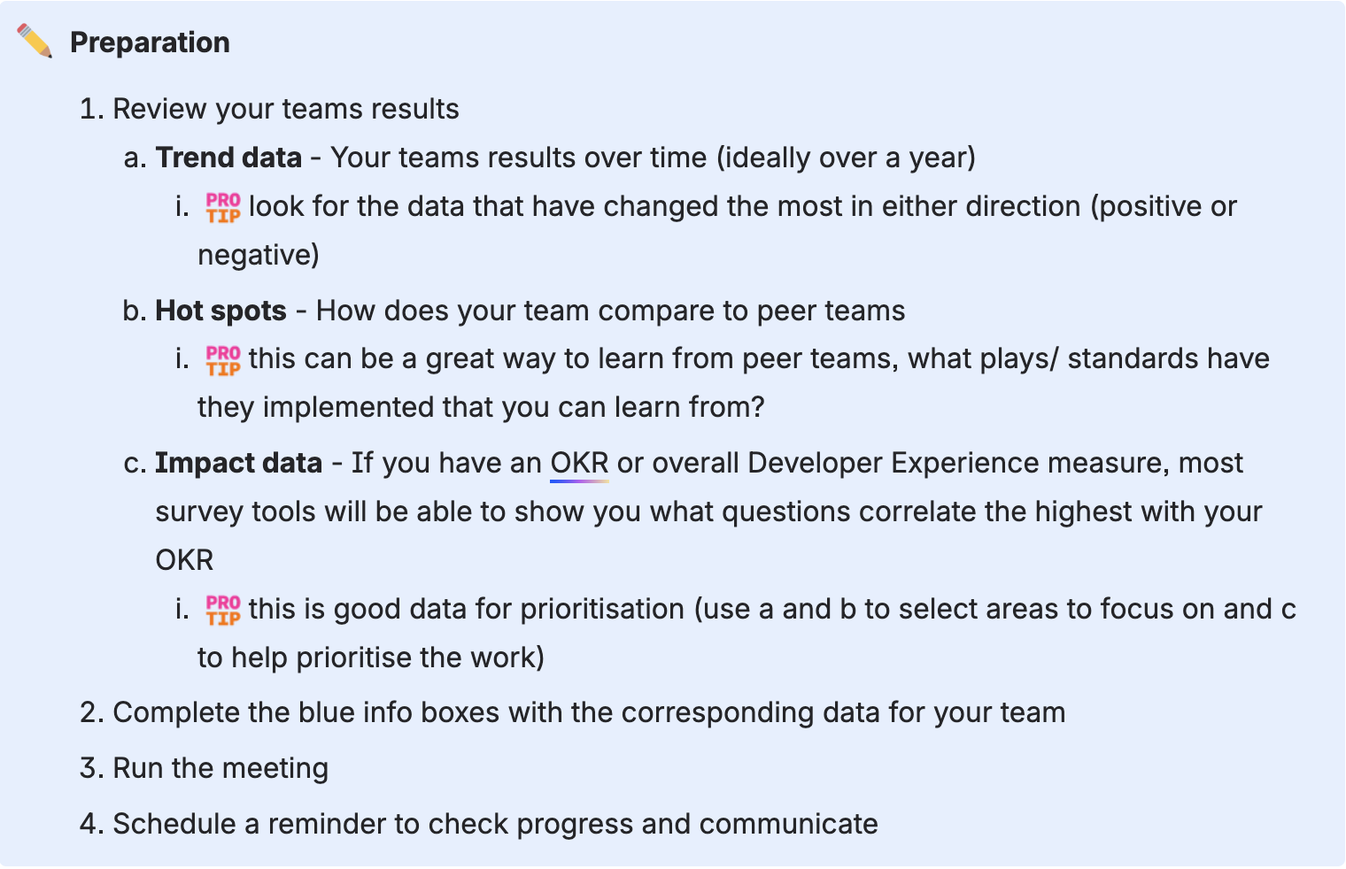1346x869 pixels.
Task: Click the line "to help prioritise the work)"
Action: 370,658
